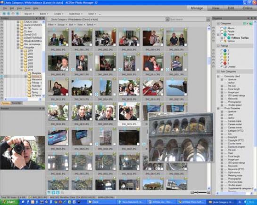257x205 pixels.
Task: Collapse the Fotografije folder node
Action: (18, 47)
